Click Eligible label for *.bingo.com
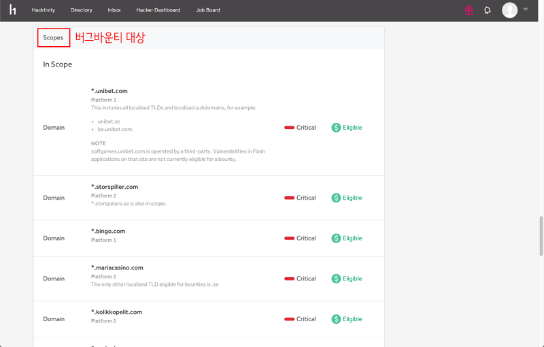The width and height of the screenshot is (544, 347). (x=352, y=238)
